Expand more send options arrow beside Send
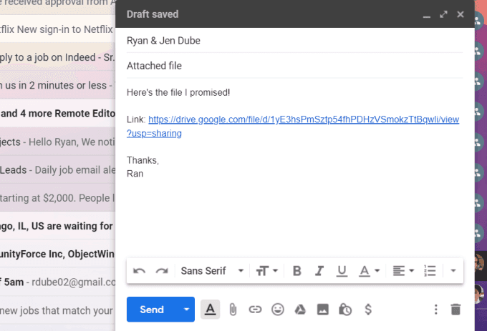 [186, 310]
